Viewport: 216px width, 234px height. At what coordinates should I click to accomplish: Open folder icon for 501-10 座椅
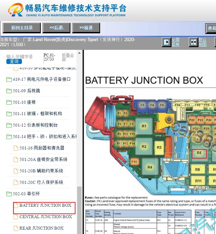coord(9,102)
